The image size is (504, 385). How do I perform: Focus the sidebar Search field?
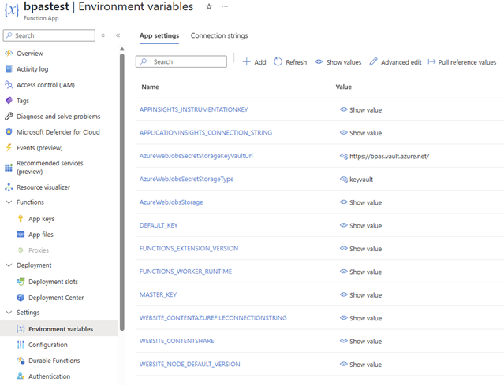(x=49, y=35)
